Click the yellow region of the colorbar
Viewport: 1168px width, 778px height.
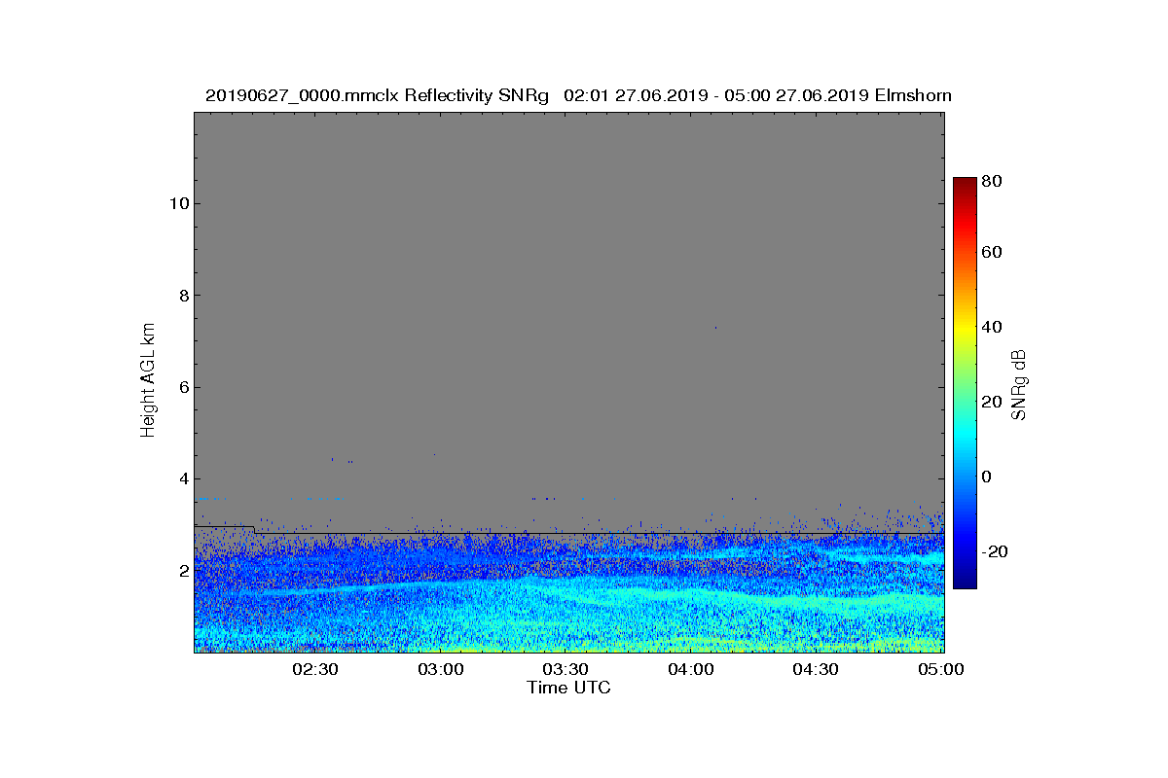click(x=965, y=331)
